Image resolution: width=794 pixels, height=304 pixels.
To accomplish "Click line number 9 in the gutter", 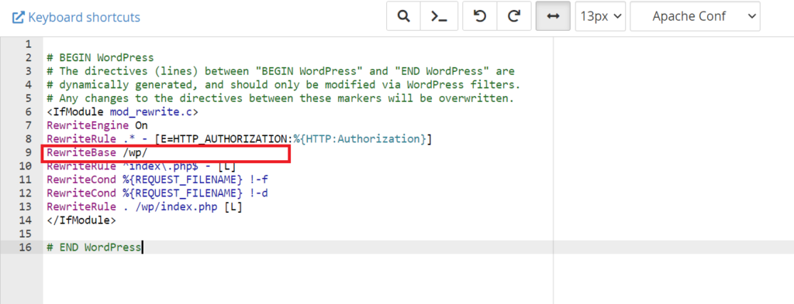I will 28,152.
